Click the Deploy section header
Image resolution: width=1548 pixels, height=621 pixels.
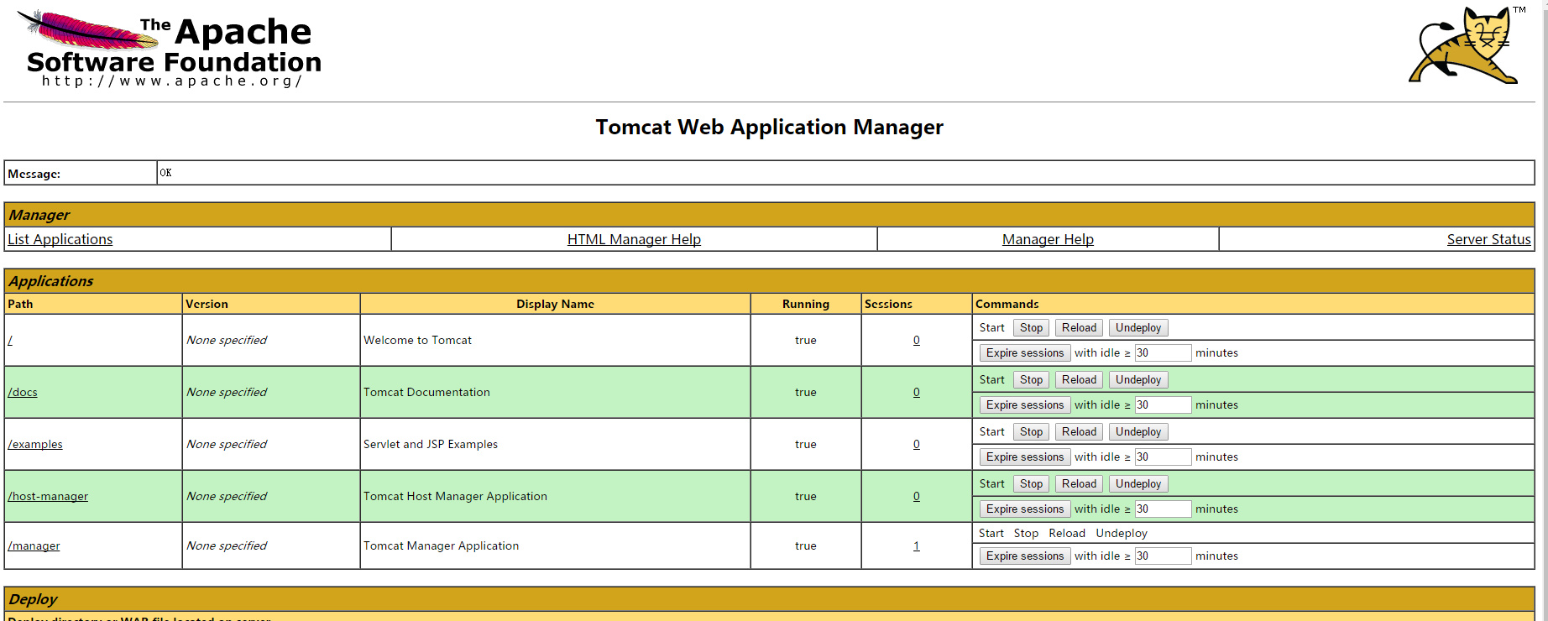(x=769, y=599)
